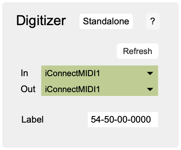
Task: Select the iConnectMIDI1 text in the In row
Action: (x=72, y=73)
